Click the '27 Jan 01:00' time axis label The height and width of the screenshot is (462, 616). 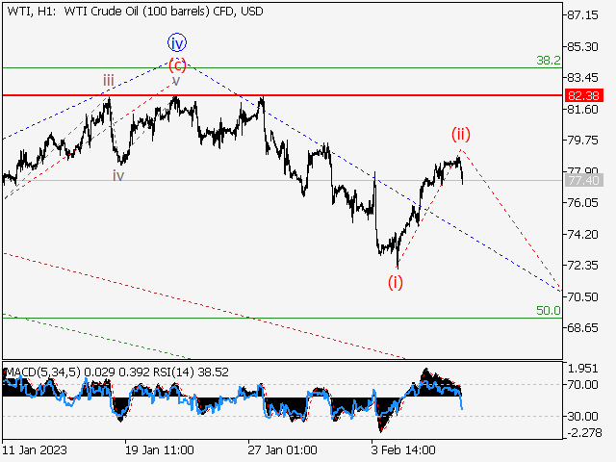282,449
